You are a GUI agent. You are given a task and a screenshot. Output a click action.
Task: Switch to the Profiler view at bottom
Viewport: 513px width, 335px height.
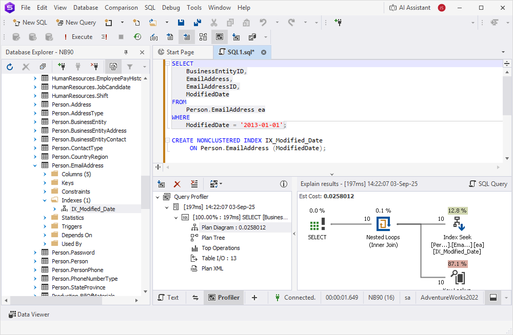[224, 297]
